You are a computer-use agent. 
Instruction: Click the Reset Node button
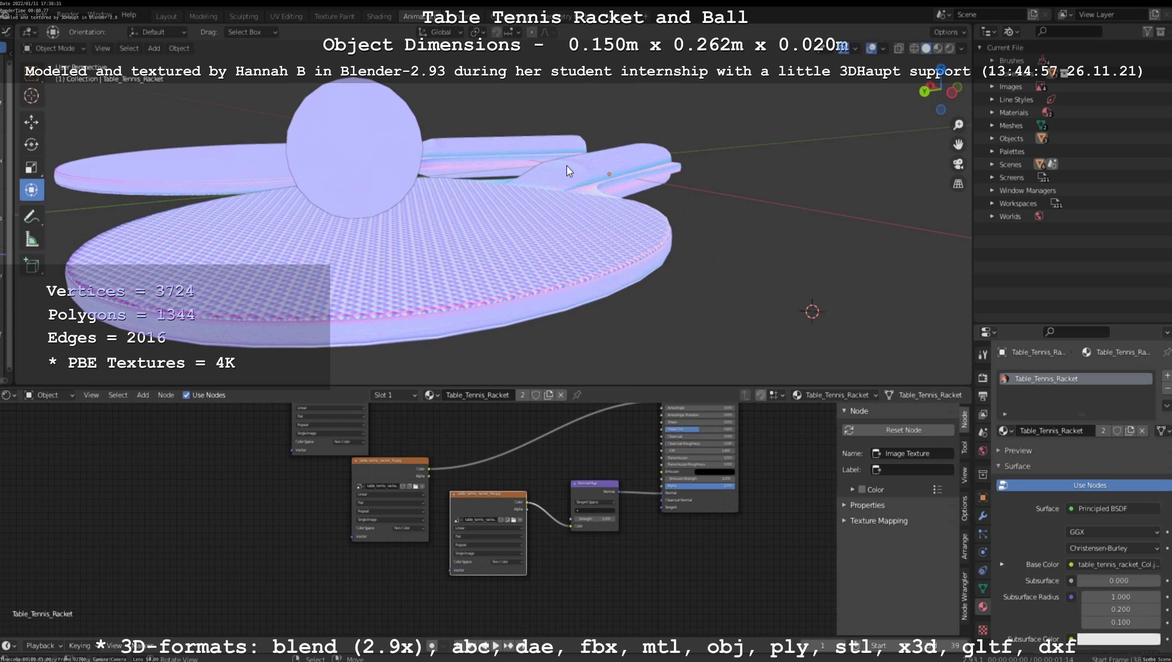903,430
